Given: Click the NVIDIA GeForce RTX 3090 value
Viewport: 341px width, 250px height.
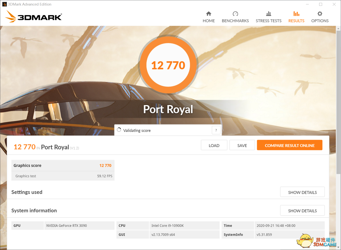Looking at the screenshot, I should [66, 226].
